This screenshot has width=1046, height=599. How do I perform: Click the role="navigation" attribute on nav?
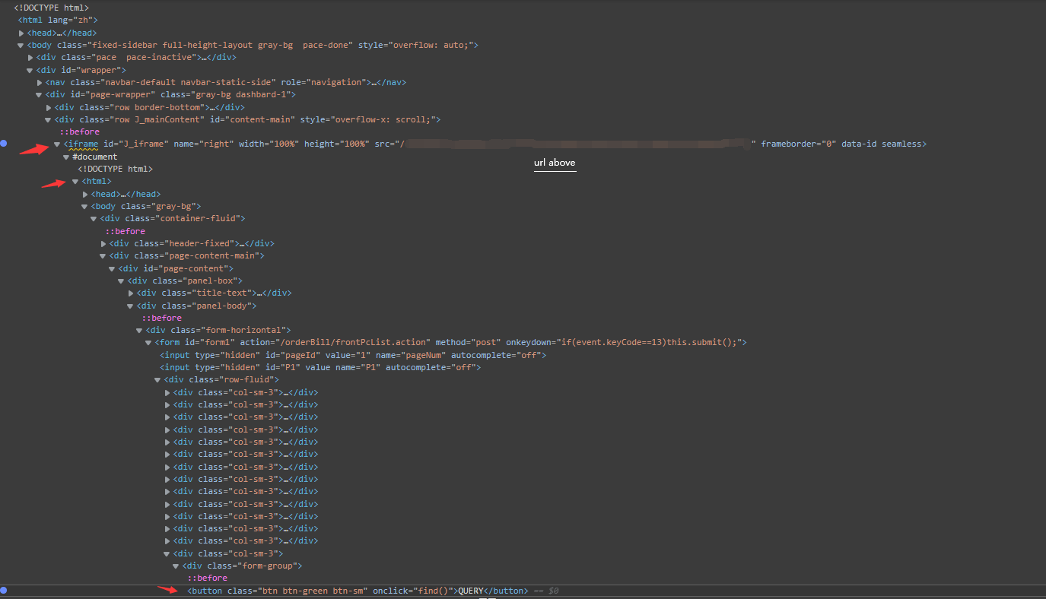(x=325, y=82)
